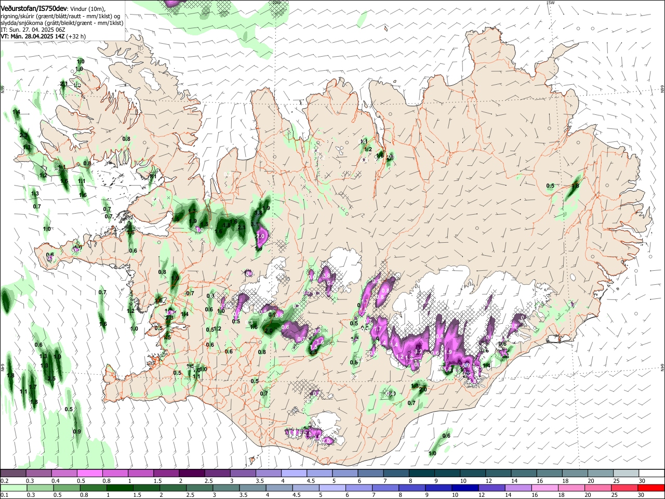Pick the pale green 0.1 swatch in rain scale

click(x=13, y=488)
